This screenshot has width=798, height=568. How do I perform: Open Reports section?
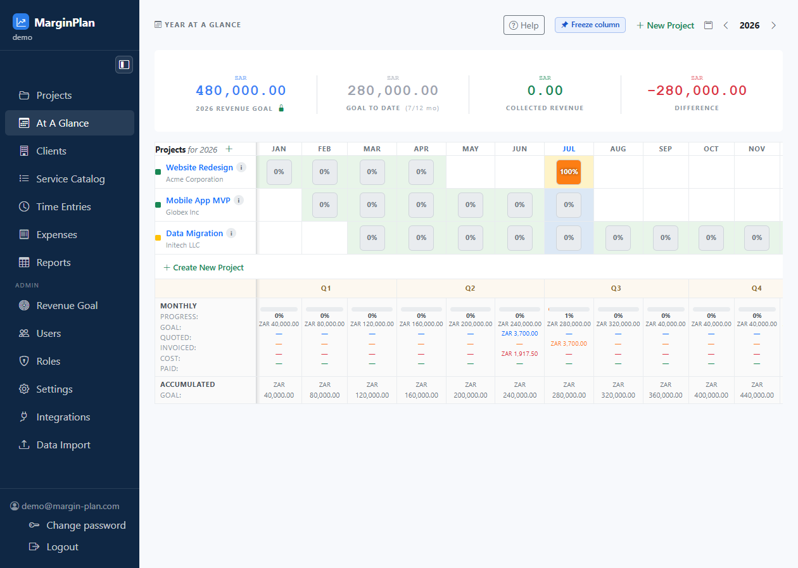click(x=70, y=263)
